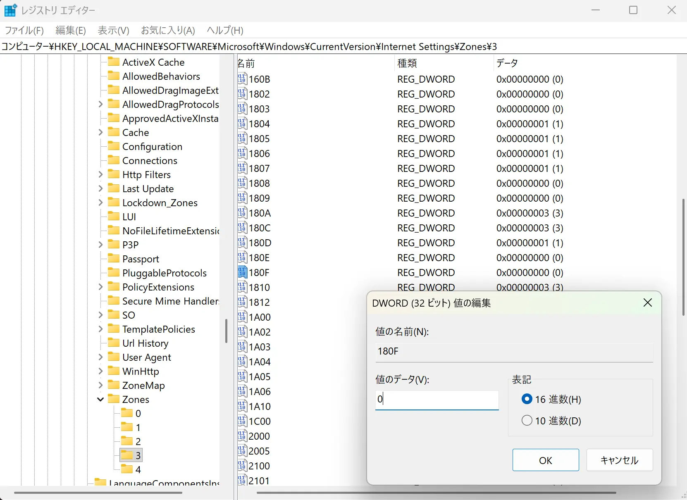Select the 180F value icon
This screenshot has width=687, height=500.
tap(242, 272)
